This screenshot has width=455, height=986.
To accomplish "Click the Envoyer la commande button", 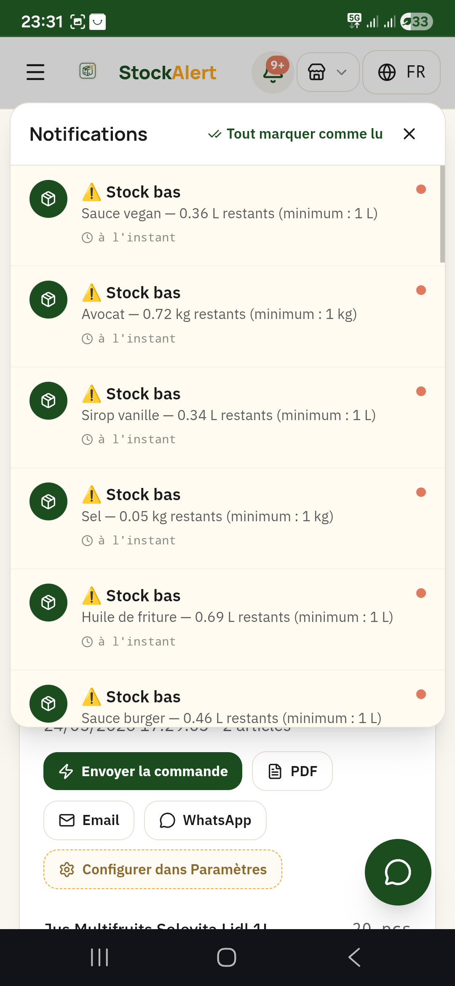I will click(x=143, y=771).
